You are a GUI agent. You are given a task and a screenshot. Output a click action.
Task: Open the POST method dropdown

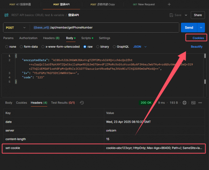16,28
